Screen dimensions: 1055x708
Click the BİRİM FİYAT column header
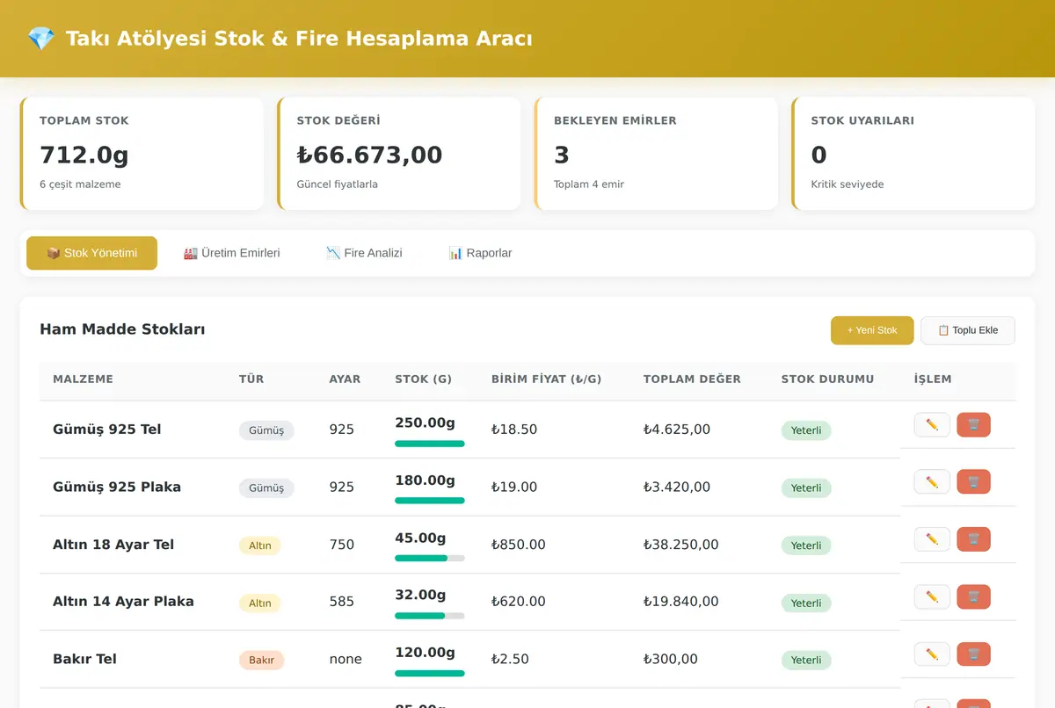546,379
